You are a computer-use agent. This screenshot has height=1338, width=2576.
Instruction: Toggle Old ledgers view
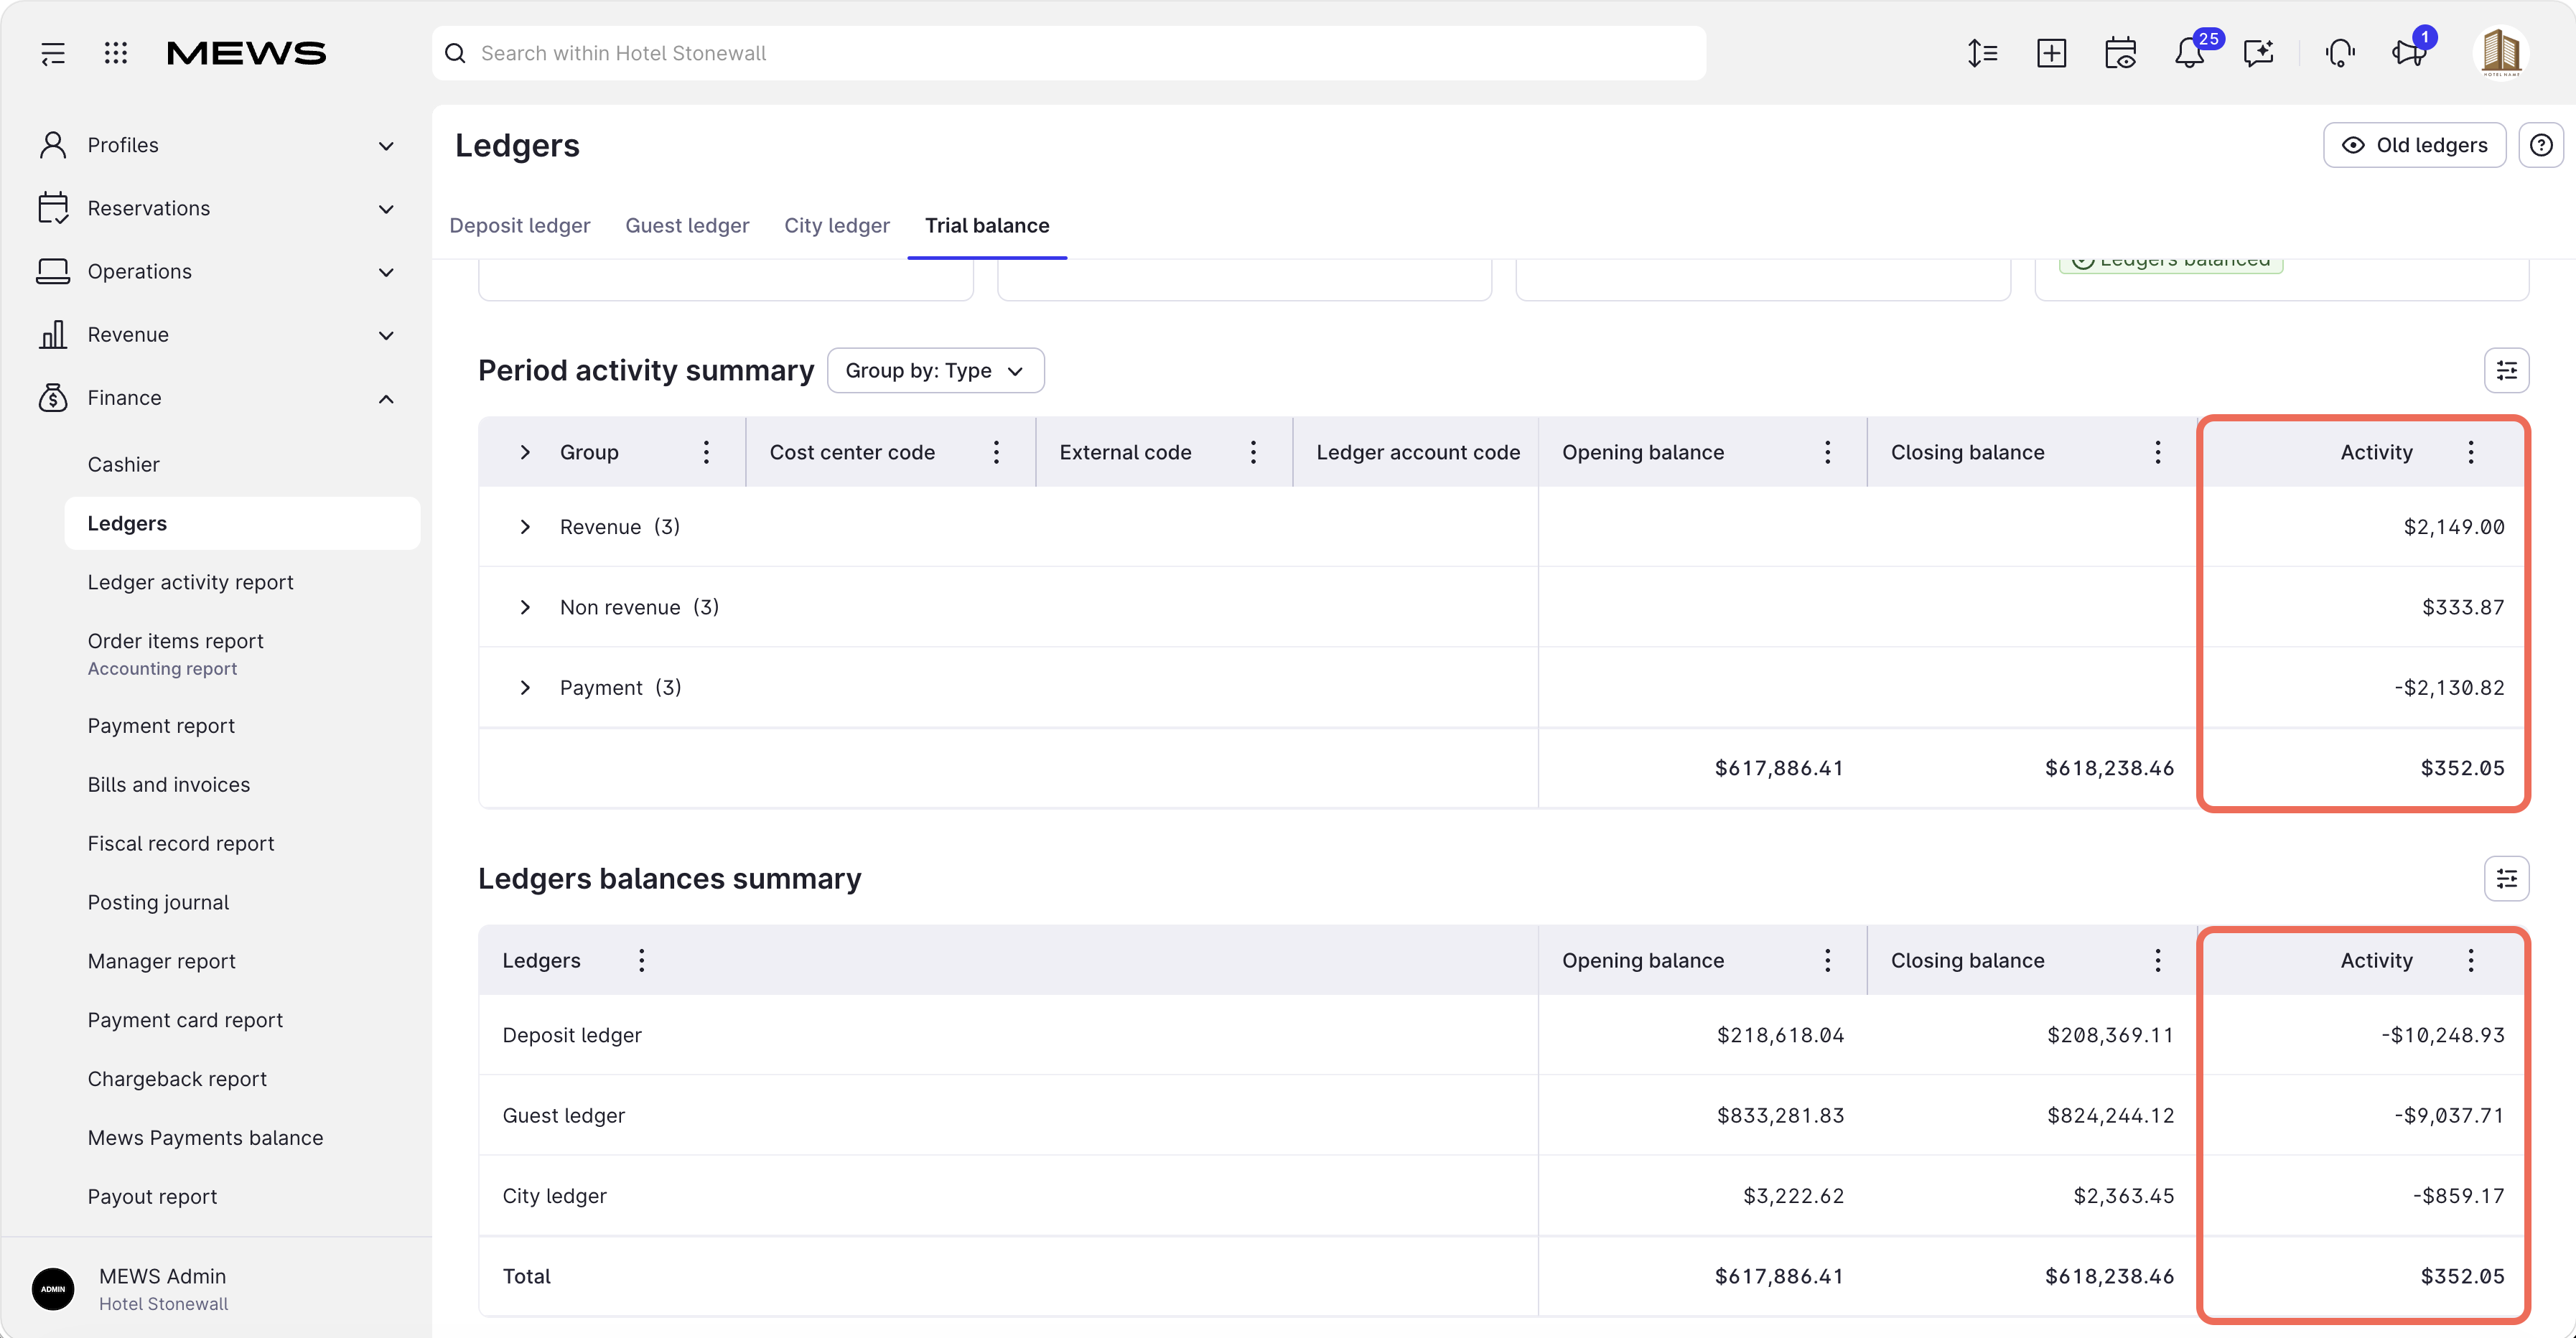[x=2414, y=145]
